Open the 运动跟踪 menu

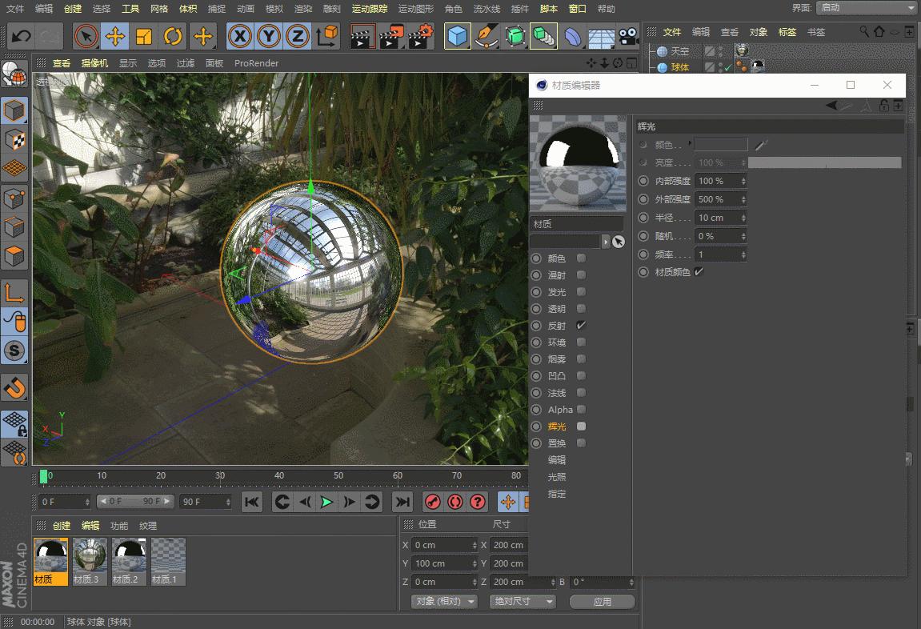tap(370, 9)
